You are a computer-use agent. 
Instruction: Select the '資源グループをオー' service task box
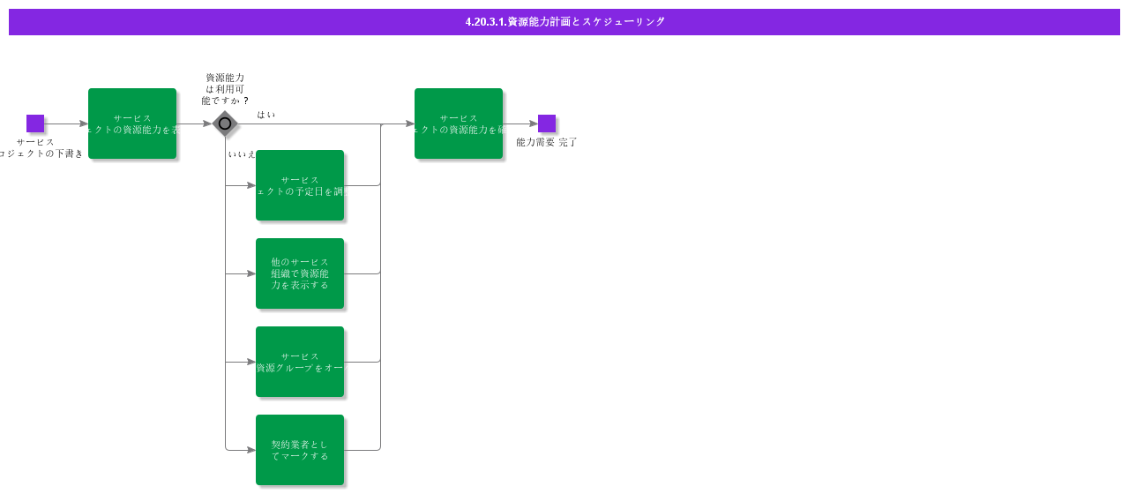point(300,362)
